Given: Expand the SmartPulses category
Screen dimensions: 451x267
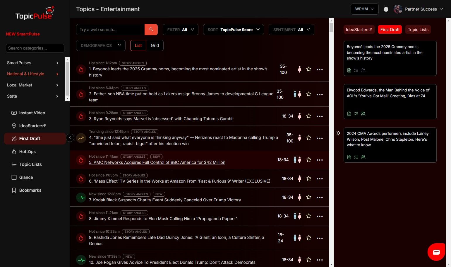Looking at the screenshot, I should click(33, 63).
